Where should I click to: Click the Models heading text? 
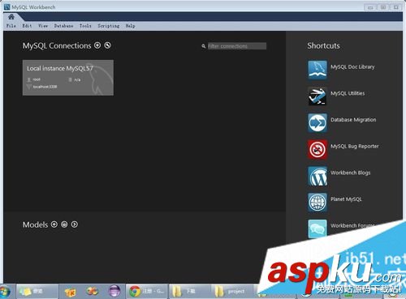tap(35, 224)
